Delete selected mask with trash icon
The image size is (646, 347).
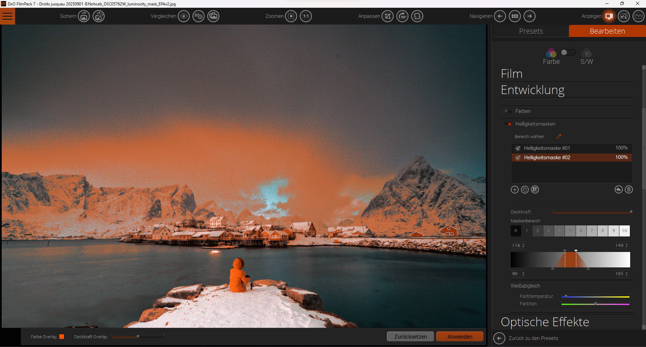[x=629, y=189]
